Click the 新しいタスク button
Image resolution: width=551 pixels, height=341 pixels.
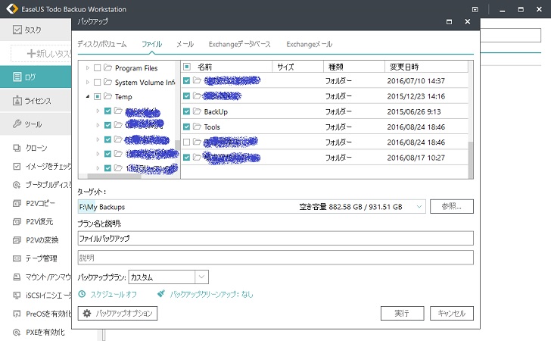(x=42, y=54)
